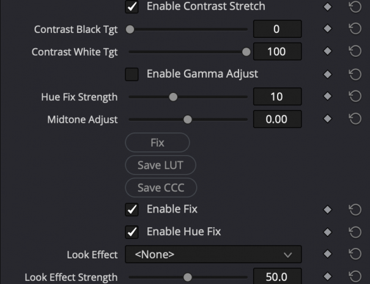Add keyframe for Look Effect Strength
Screen dimensions: 370x284
(327, 277)
